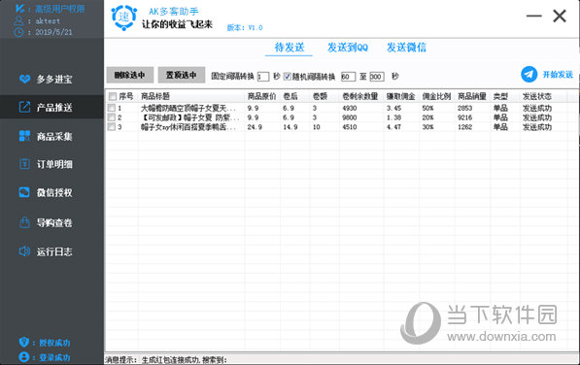Screen dimensions: 580x365
Task: Click the 类型 column header
Action: pos(500,96)
